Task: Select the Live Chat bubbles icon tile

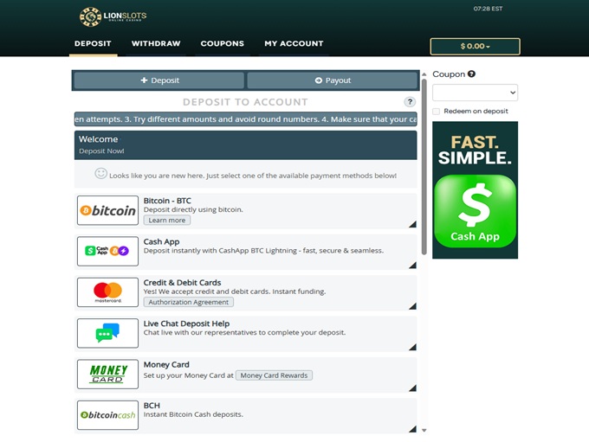Action: coord(107,333)
